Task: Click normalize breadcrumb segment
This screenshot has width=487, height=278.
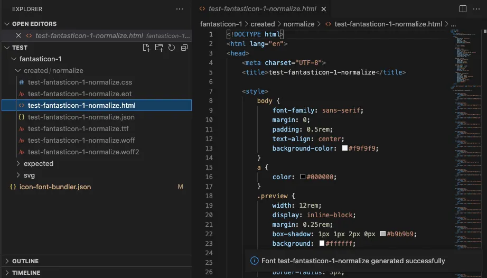Action: point(299,24)
